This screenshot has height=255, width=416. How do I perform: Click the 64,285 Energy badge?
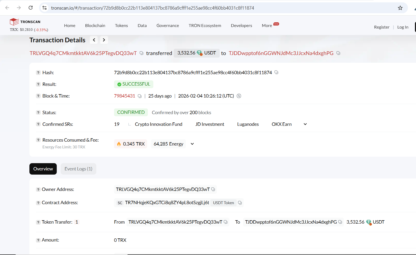pyautogui.click(x=168, y=144)
